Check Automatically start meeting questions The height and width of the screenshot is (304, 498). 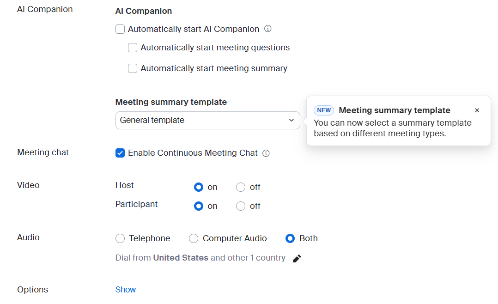point(133,48)
